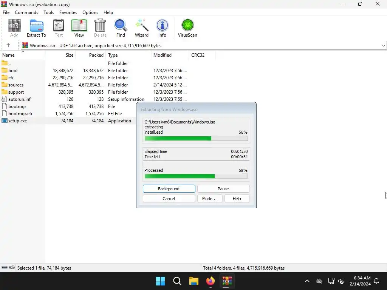
Task: Select the autorun.inf file icon
Action: (4, 99)
